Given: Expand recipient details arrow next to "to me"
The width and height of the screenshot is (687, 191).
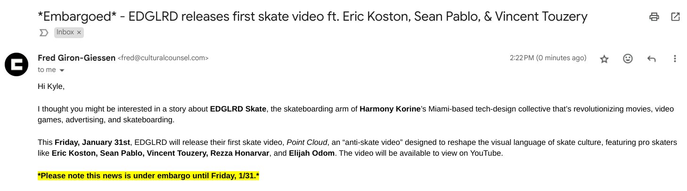Looking at the screenshot, I should [x=61, y=70].
